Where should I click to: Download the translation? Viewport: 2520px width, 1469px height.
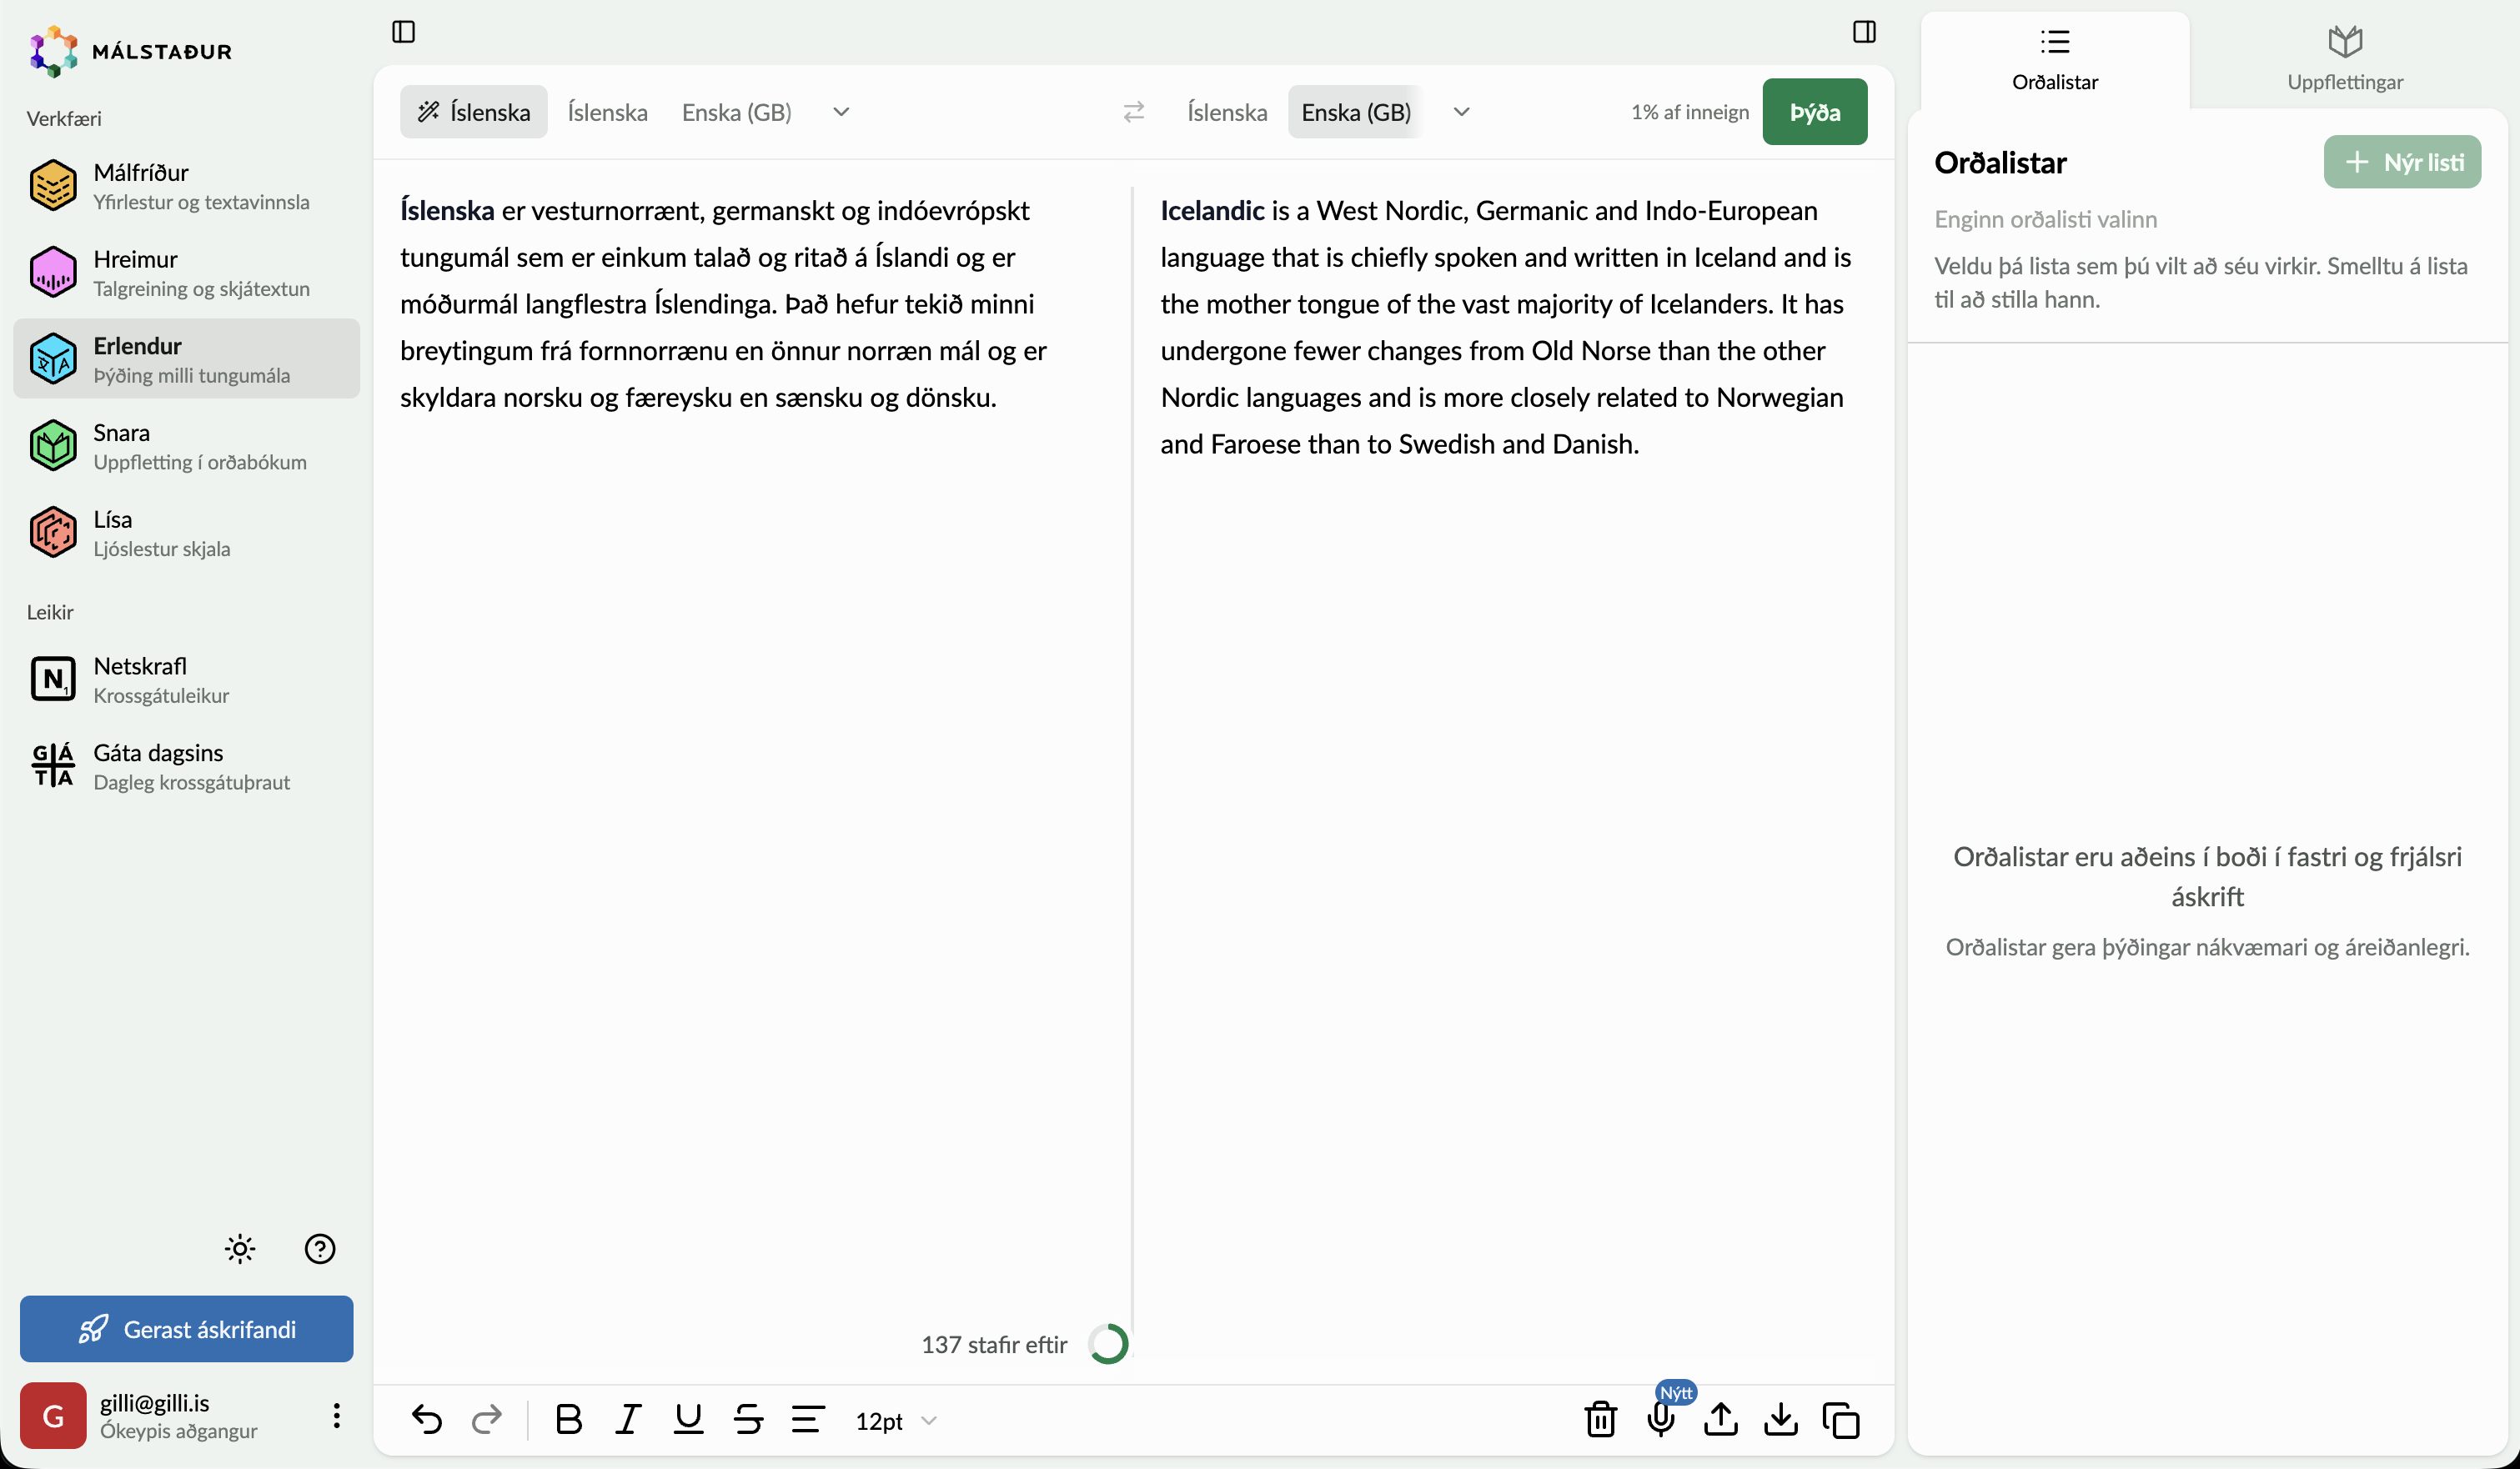click(x=1780, y=1419)
